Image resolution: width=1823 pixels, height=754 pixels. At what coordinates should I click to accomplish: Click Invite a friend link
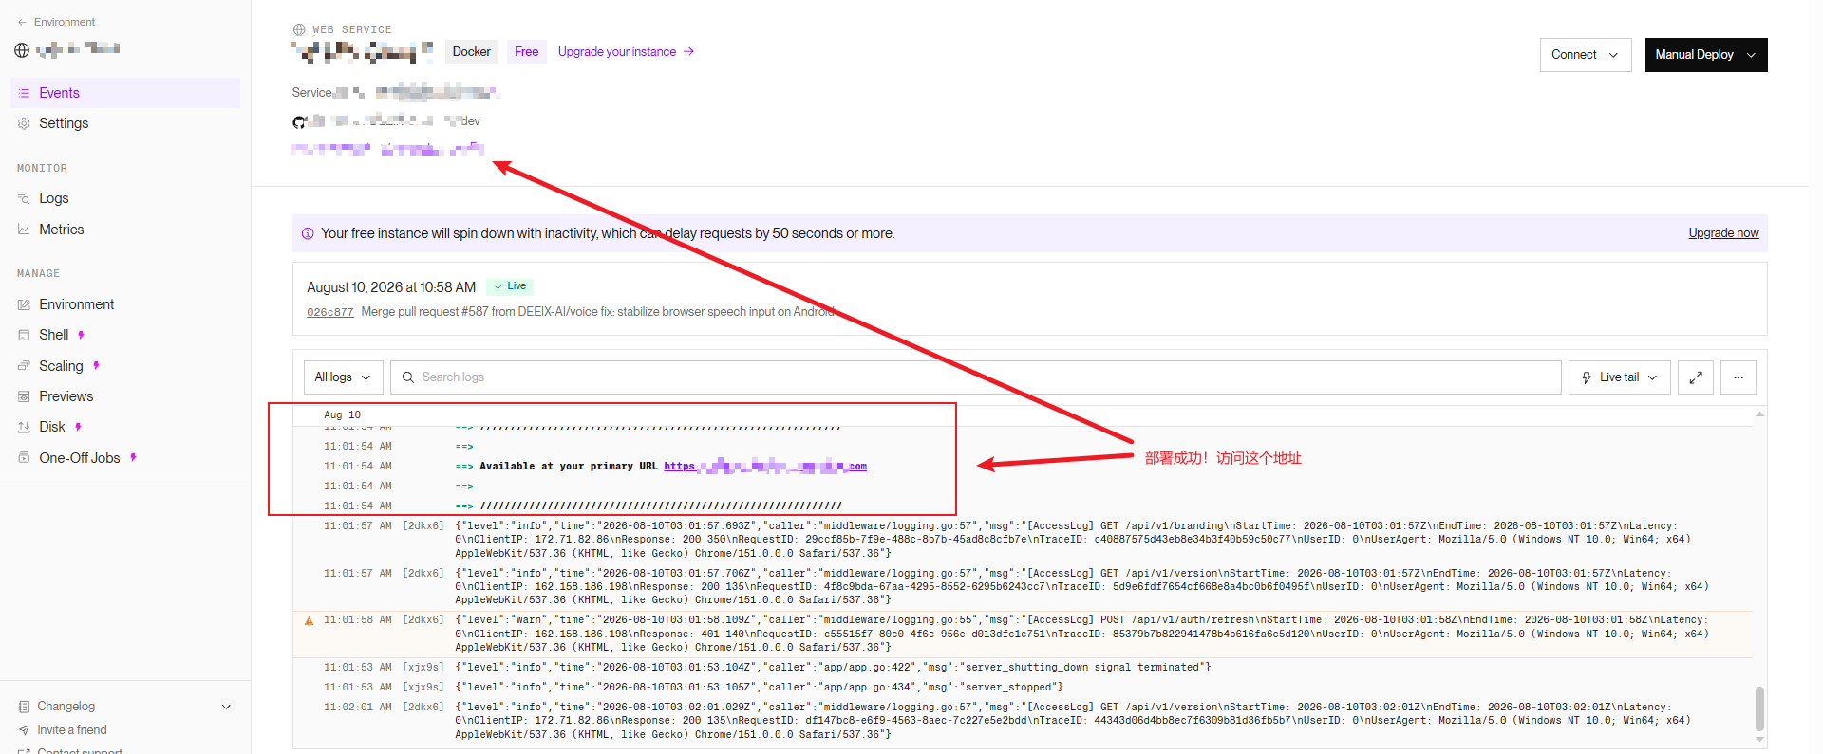[71, 730]
